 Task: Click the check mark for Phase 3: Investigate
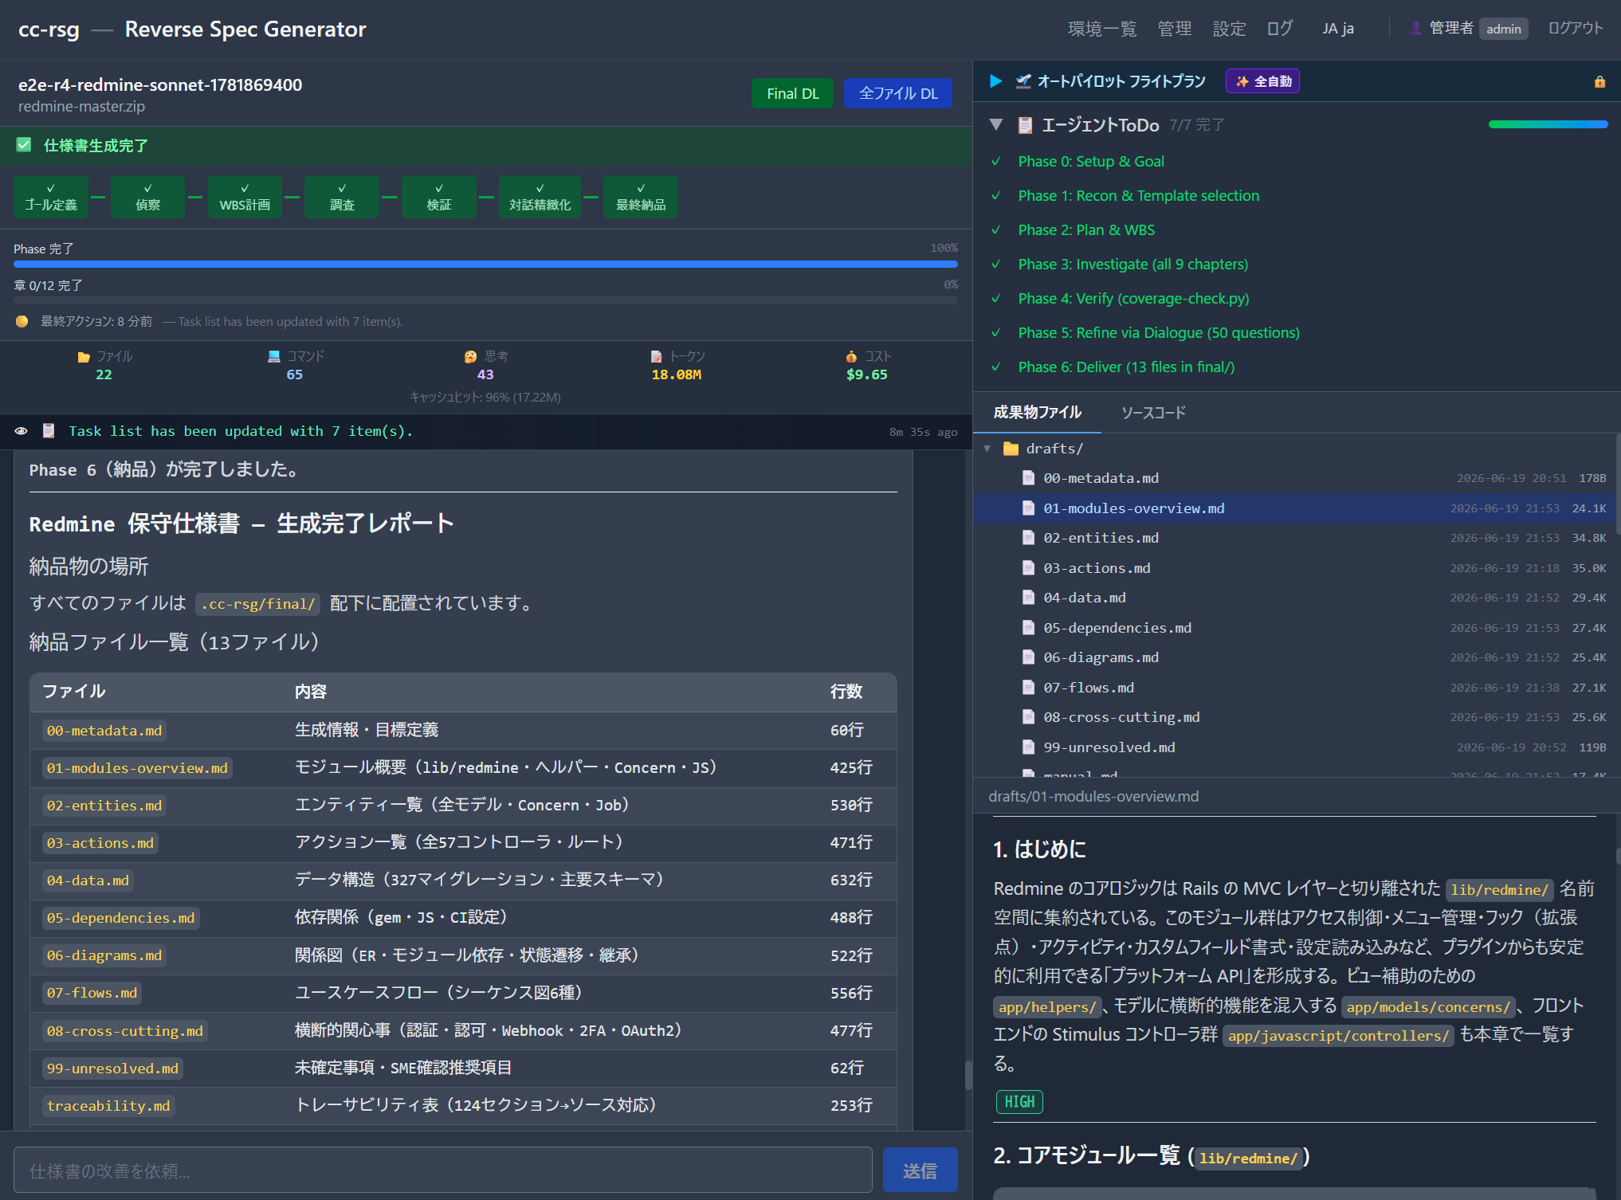tap(996, 264)
